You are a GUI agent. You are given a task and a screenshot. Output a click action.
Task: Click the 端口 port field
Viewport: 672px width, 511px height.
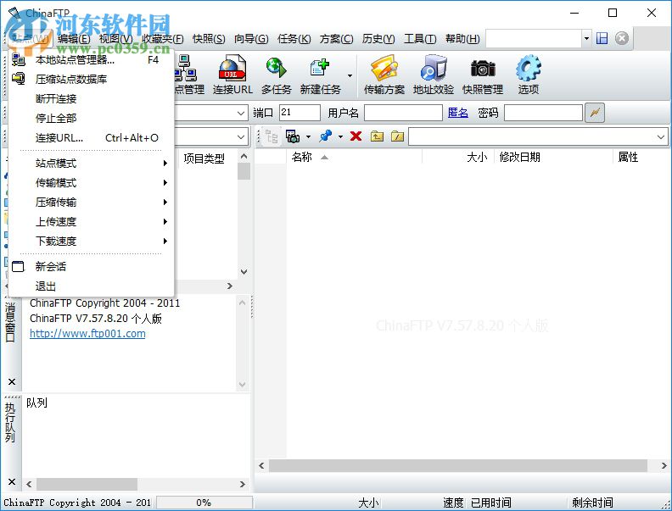pos(300,113)
